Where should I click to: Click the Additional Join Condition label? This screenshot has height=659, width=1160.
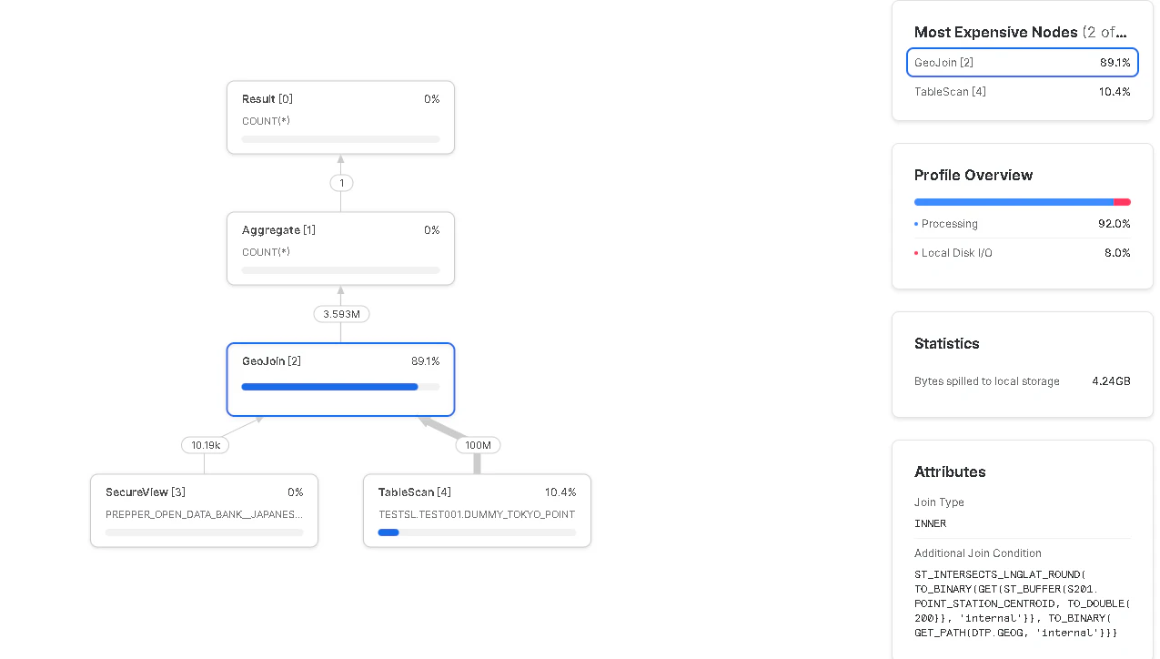tap(978, 553)
